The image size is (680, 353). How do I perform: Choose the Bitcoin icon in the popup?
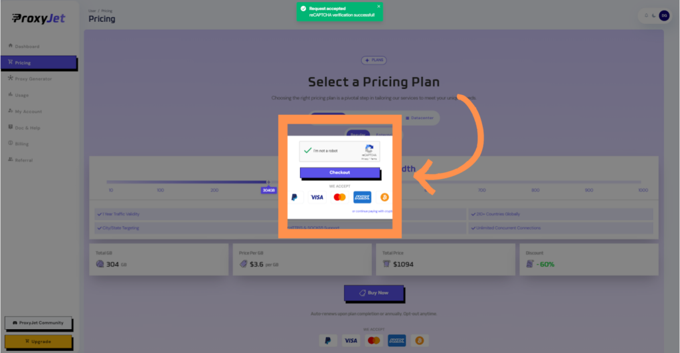coord(384,197)
